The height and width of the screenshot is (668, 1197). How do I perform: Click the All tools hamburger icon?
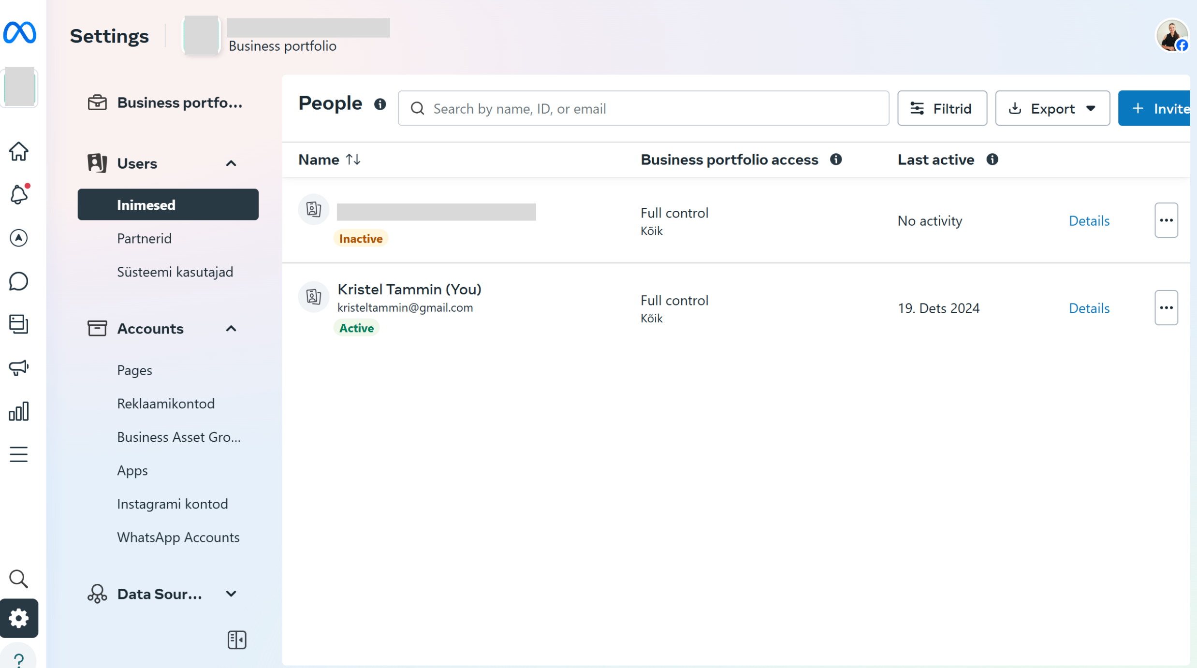click(19, 454)
